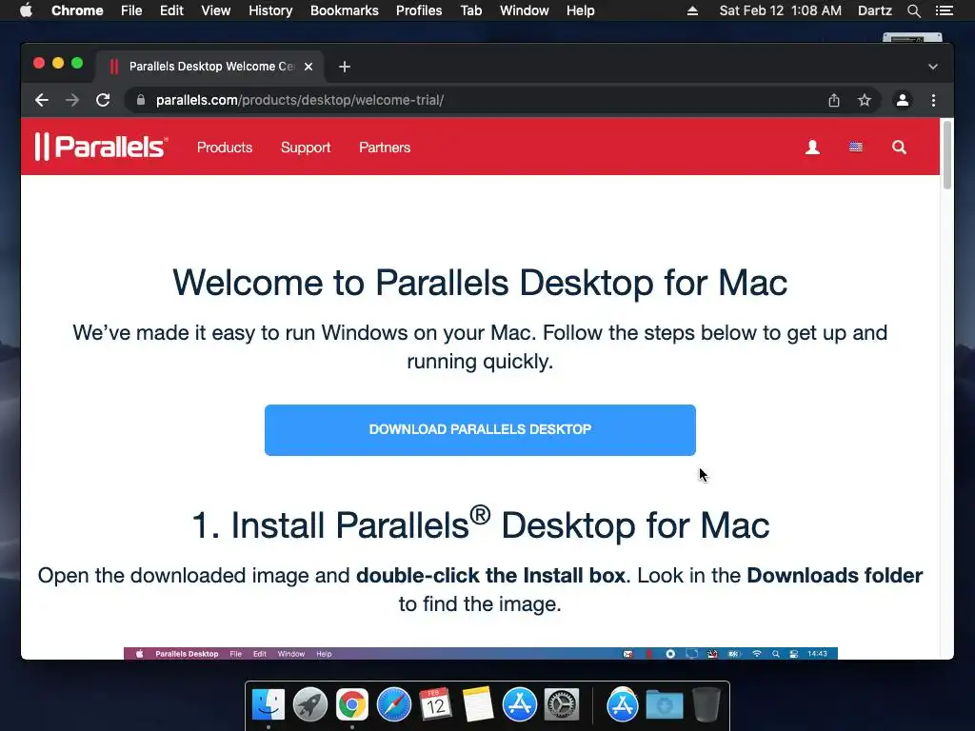Open the Products menu on Parallels site

[225, 148]
